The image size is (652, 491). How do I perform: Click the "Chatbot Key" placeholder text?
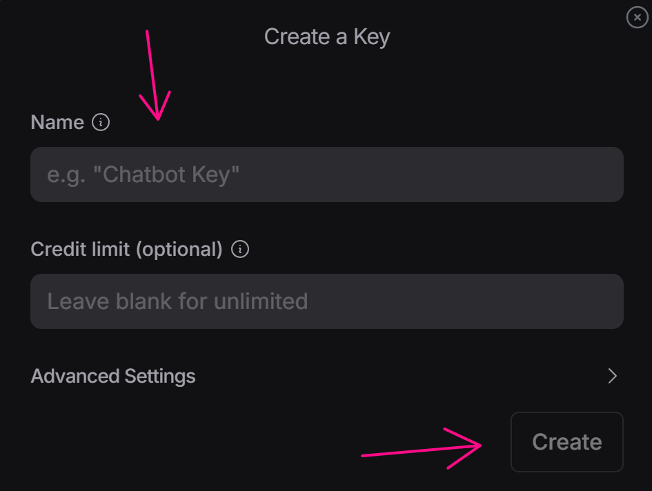(144, 174)
